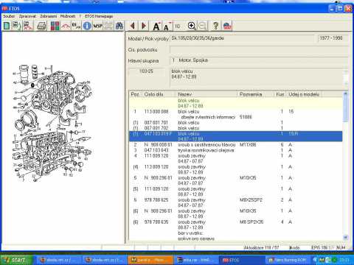Decrease font size with small A icon
The image size is (354, 265).
(x=167, y=26)
